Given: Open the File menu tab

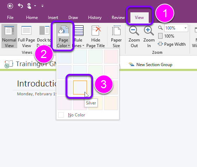Looking at the screenshot, I should (10, 18).
